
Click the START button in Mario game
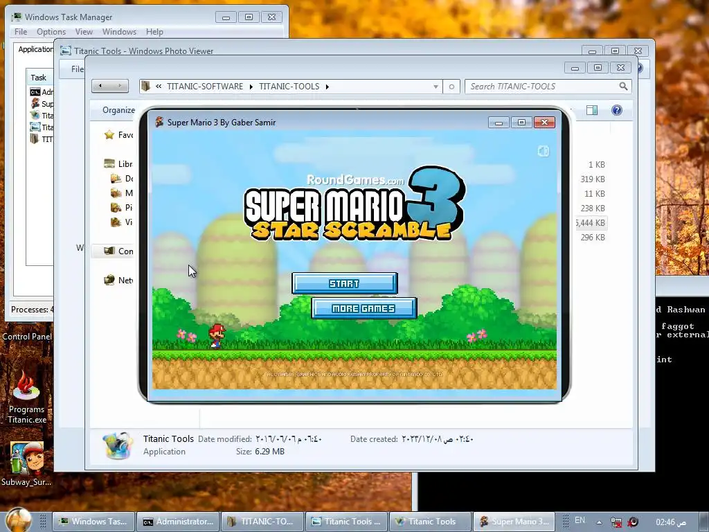[x=345, y=283]
